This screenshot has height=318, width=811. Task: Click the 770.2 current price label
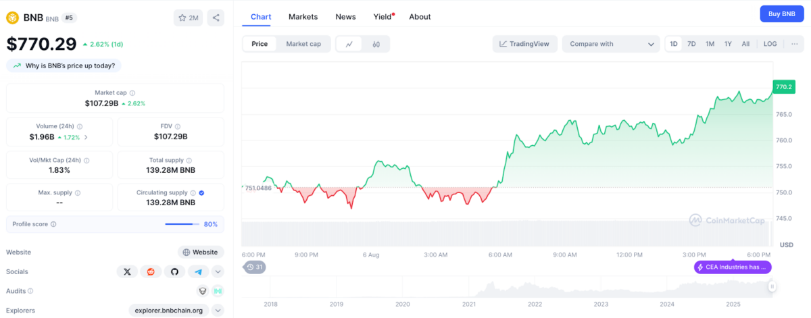784,86
